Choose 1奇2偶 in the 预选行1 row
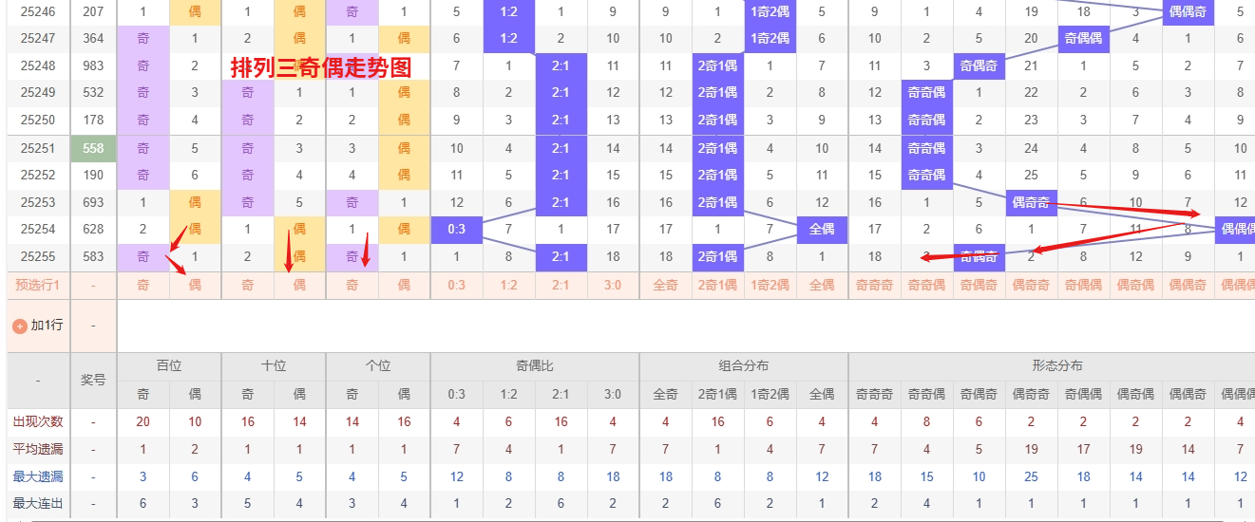The height and width of the screenshot is (522, 1255). [x=770, y=285]
